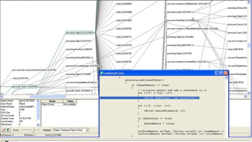Click the graph horizontal scroll-left arrow

point(2,96)
